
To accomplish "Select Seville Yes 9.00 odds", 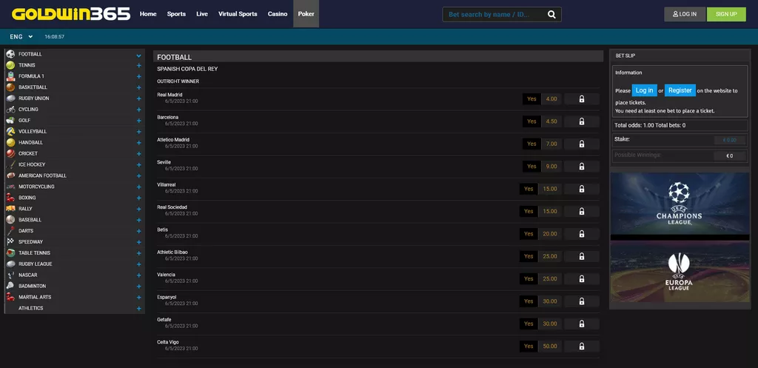I will 542,167.
